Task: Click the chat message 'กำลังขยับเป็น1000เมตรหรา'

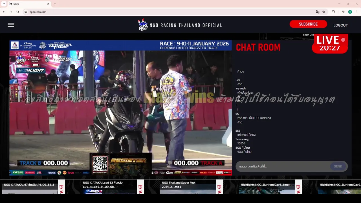Action: tap(254, 118)
